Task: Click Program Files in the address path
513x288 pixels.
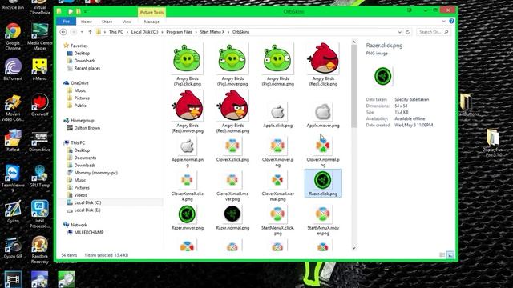Action: [179, 32]
